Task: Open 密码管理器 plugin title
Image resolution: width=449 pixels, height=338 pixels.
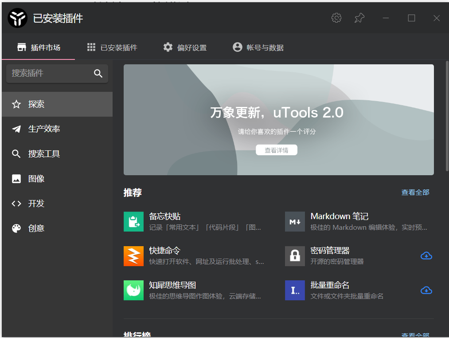Action: [330, 251]
